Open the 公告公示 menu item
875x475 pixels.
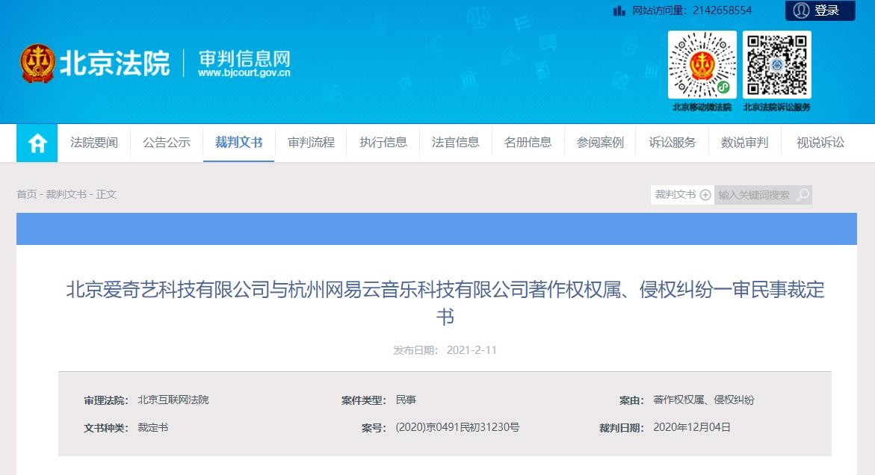[x=167, y=143]
